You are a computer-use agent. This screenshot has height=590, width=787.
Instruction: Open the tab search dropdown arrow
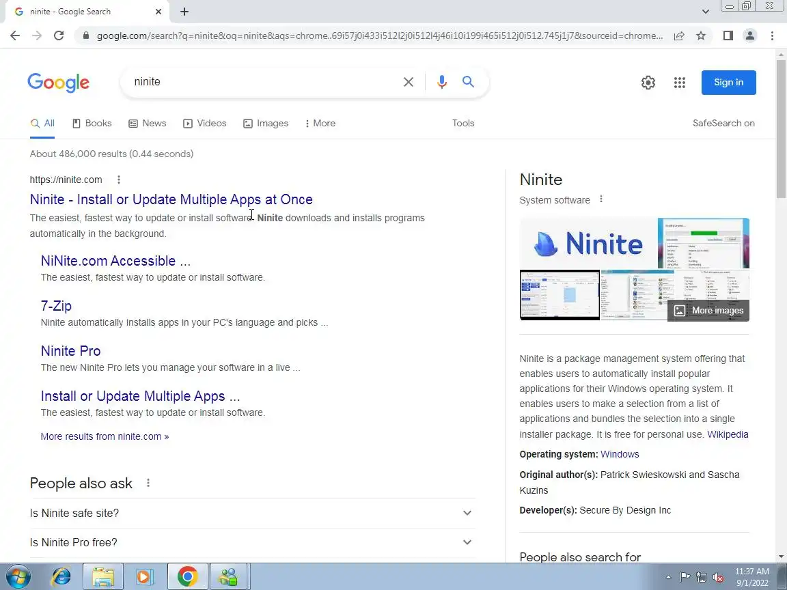705,12
